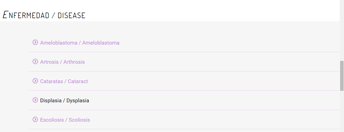Image resolution: width=344 pixels, height=132 pixels.
Task: Click the circled arrow icon beside Cataratas
Action: point(35,81)
